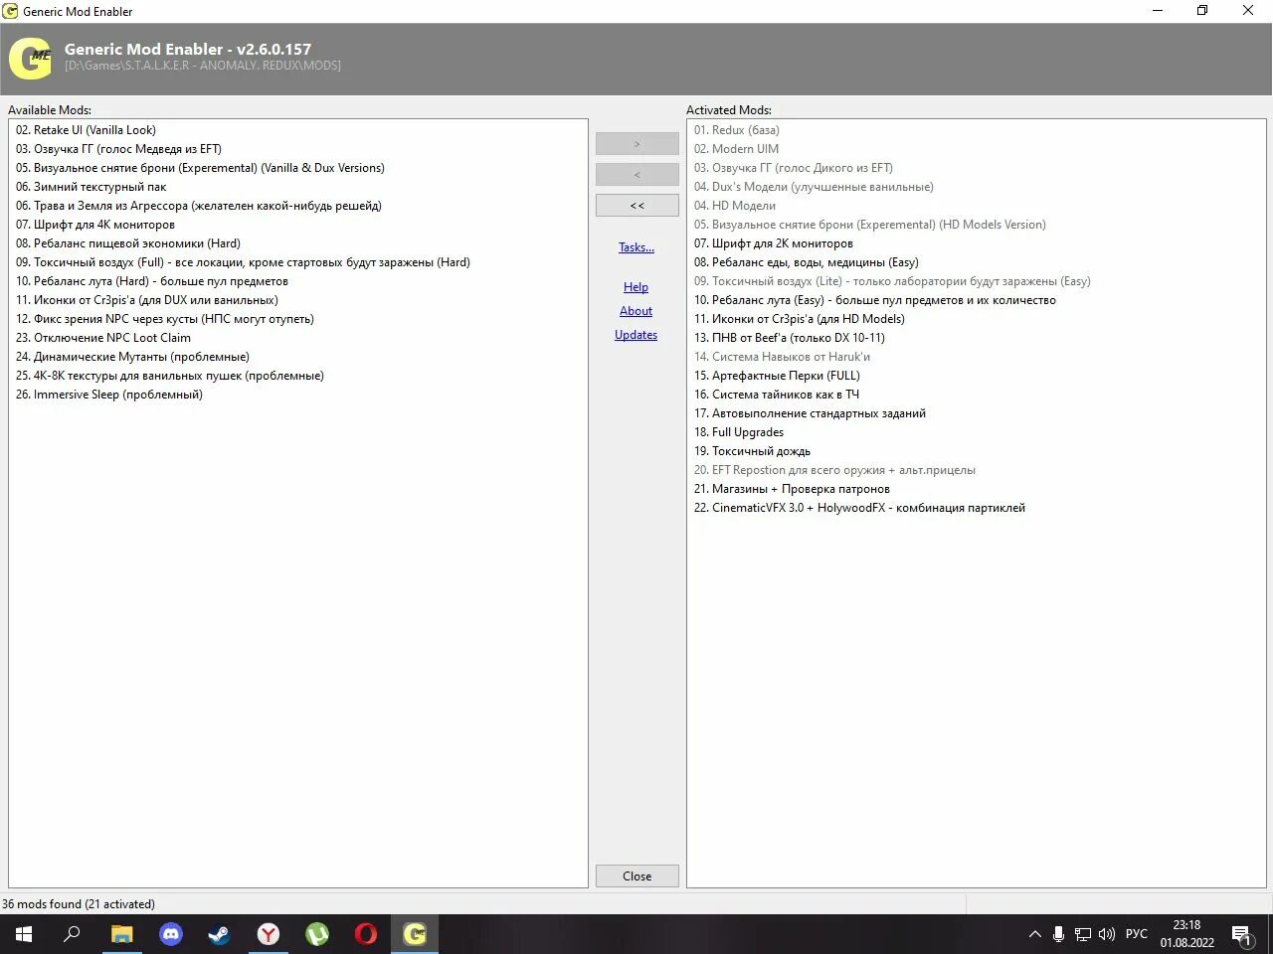The image size is (1273, 954).
Task: Select activated '04. HD Модели'
Action: [735, 206]
